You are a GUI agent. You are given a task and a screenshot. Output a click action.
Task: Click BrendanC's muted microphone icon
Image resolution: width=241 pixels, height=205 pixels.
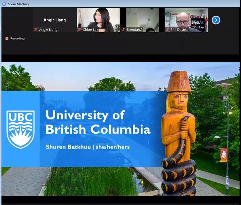point(123,30)
